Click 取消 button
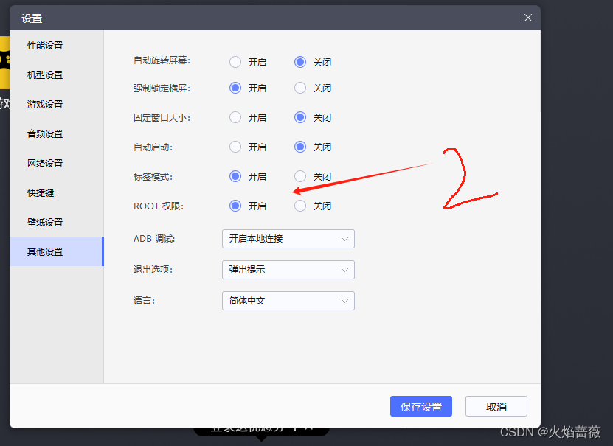The width and height of the screenshot is (613, 446). pos(496,406)
